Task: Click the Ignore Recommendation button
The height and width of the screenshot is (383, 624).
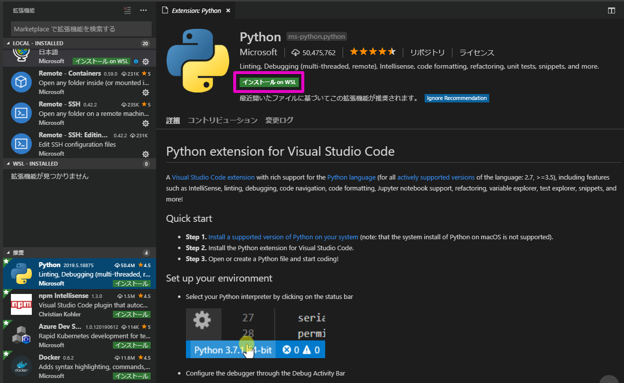Action: point(456,98)
